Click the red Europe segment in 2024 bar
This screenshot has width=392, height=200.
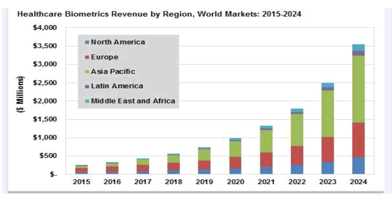tap(358, 140)
